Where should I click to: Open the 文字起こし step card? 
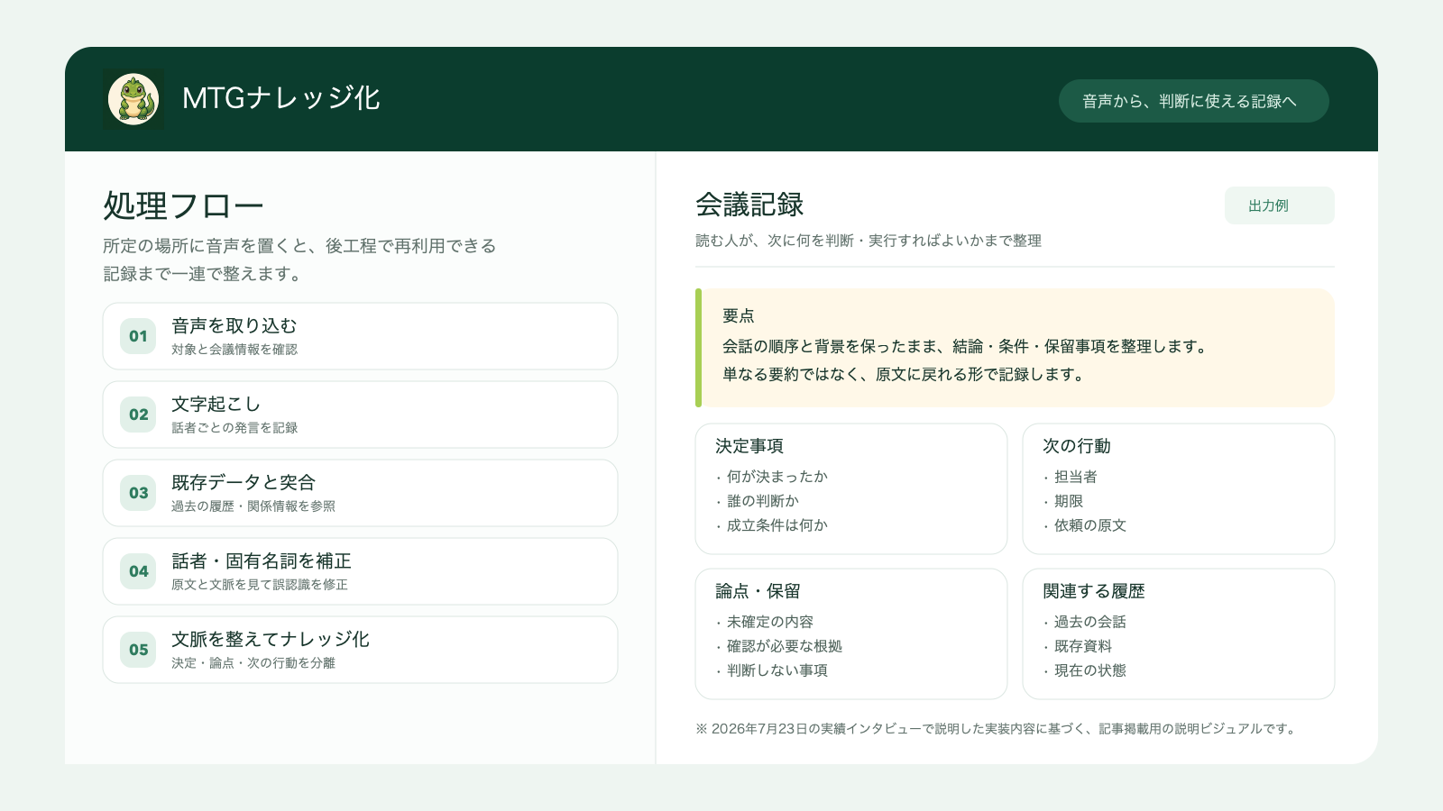pos(360,415)
